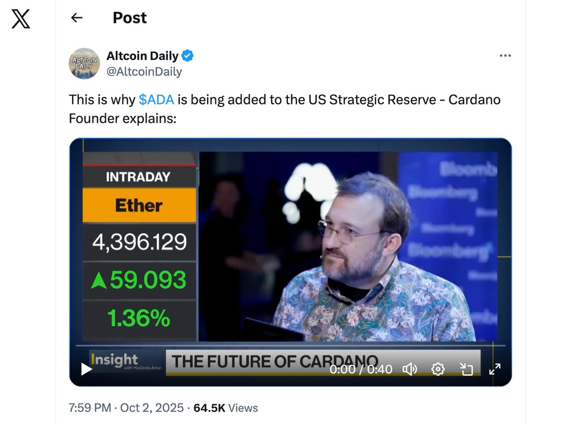Click the Post page heading

tap(130, 18)
